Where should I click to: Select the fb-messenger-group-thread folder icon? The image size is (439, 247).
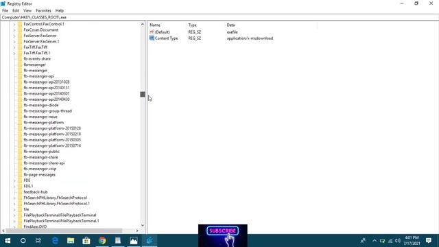point(20,111)
